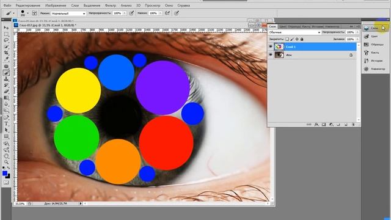
Task: Open brush opacity slider arrow
Action: pos(125,13)
